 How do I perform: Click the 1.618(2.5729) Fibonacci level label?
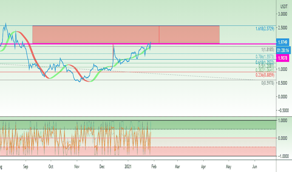pyautogui.click(x=265, y=29)
